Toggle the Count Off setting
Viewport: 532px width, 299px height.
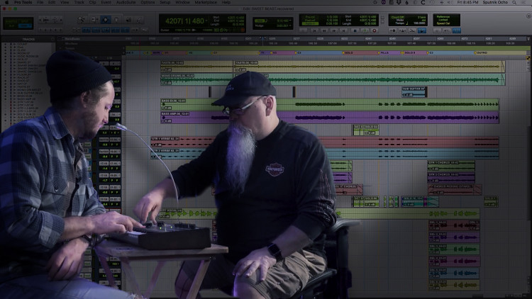398,16
